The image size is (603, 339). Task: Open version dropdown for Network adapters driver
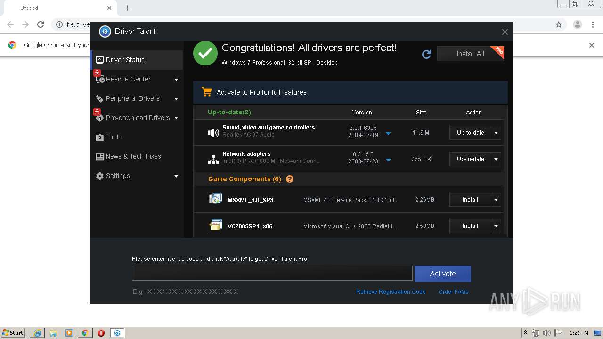388,160
